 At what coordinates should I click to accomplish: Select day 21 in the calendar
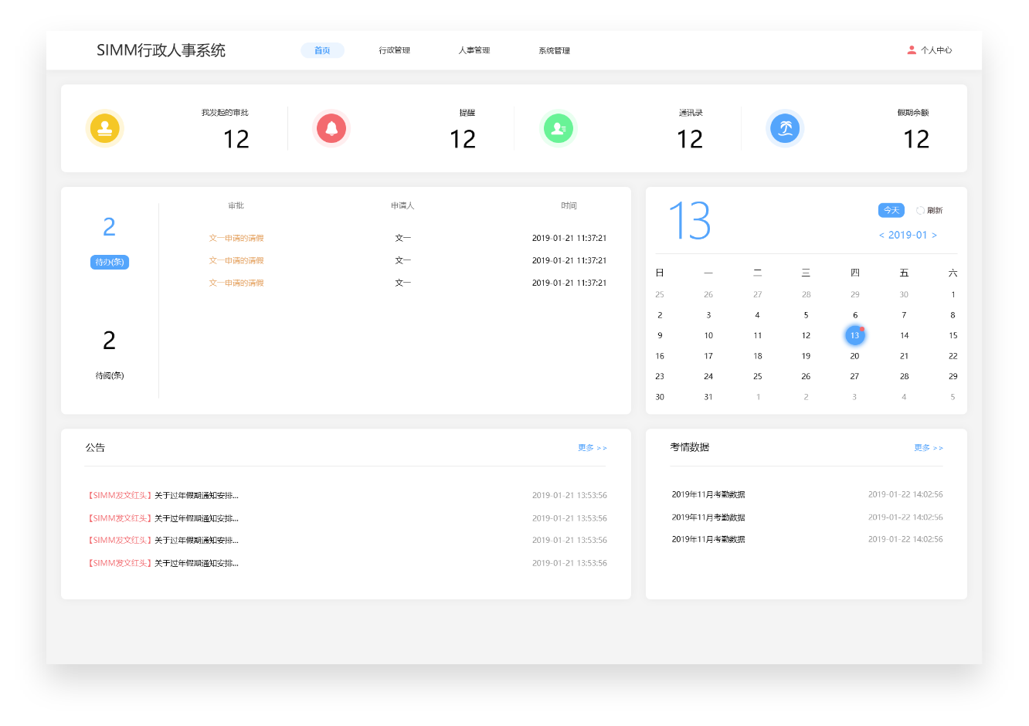[x=904, y=356]
